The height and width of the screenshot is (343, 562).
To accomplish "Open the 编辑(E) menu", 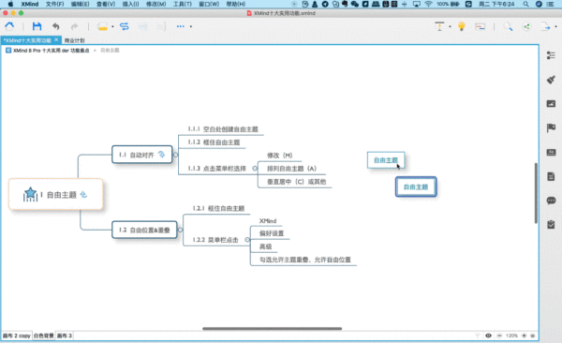I will [80, 4].
